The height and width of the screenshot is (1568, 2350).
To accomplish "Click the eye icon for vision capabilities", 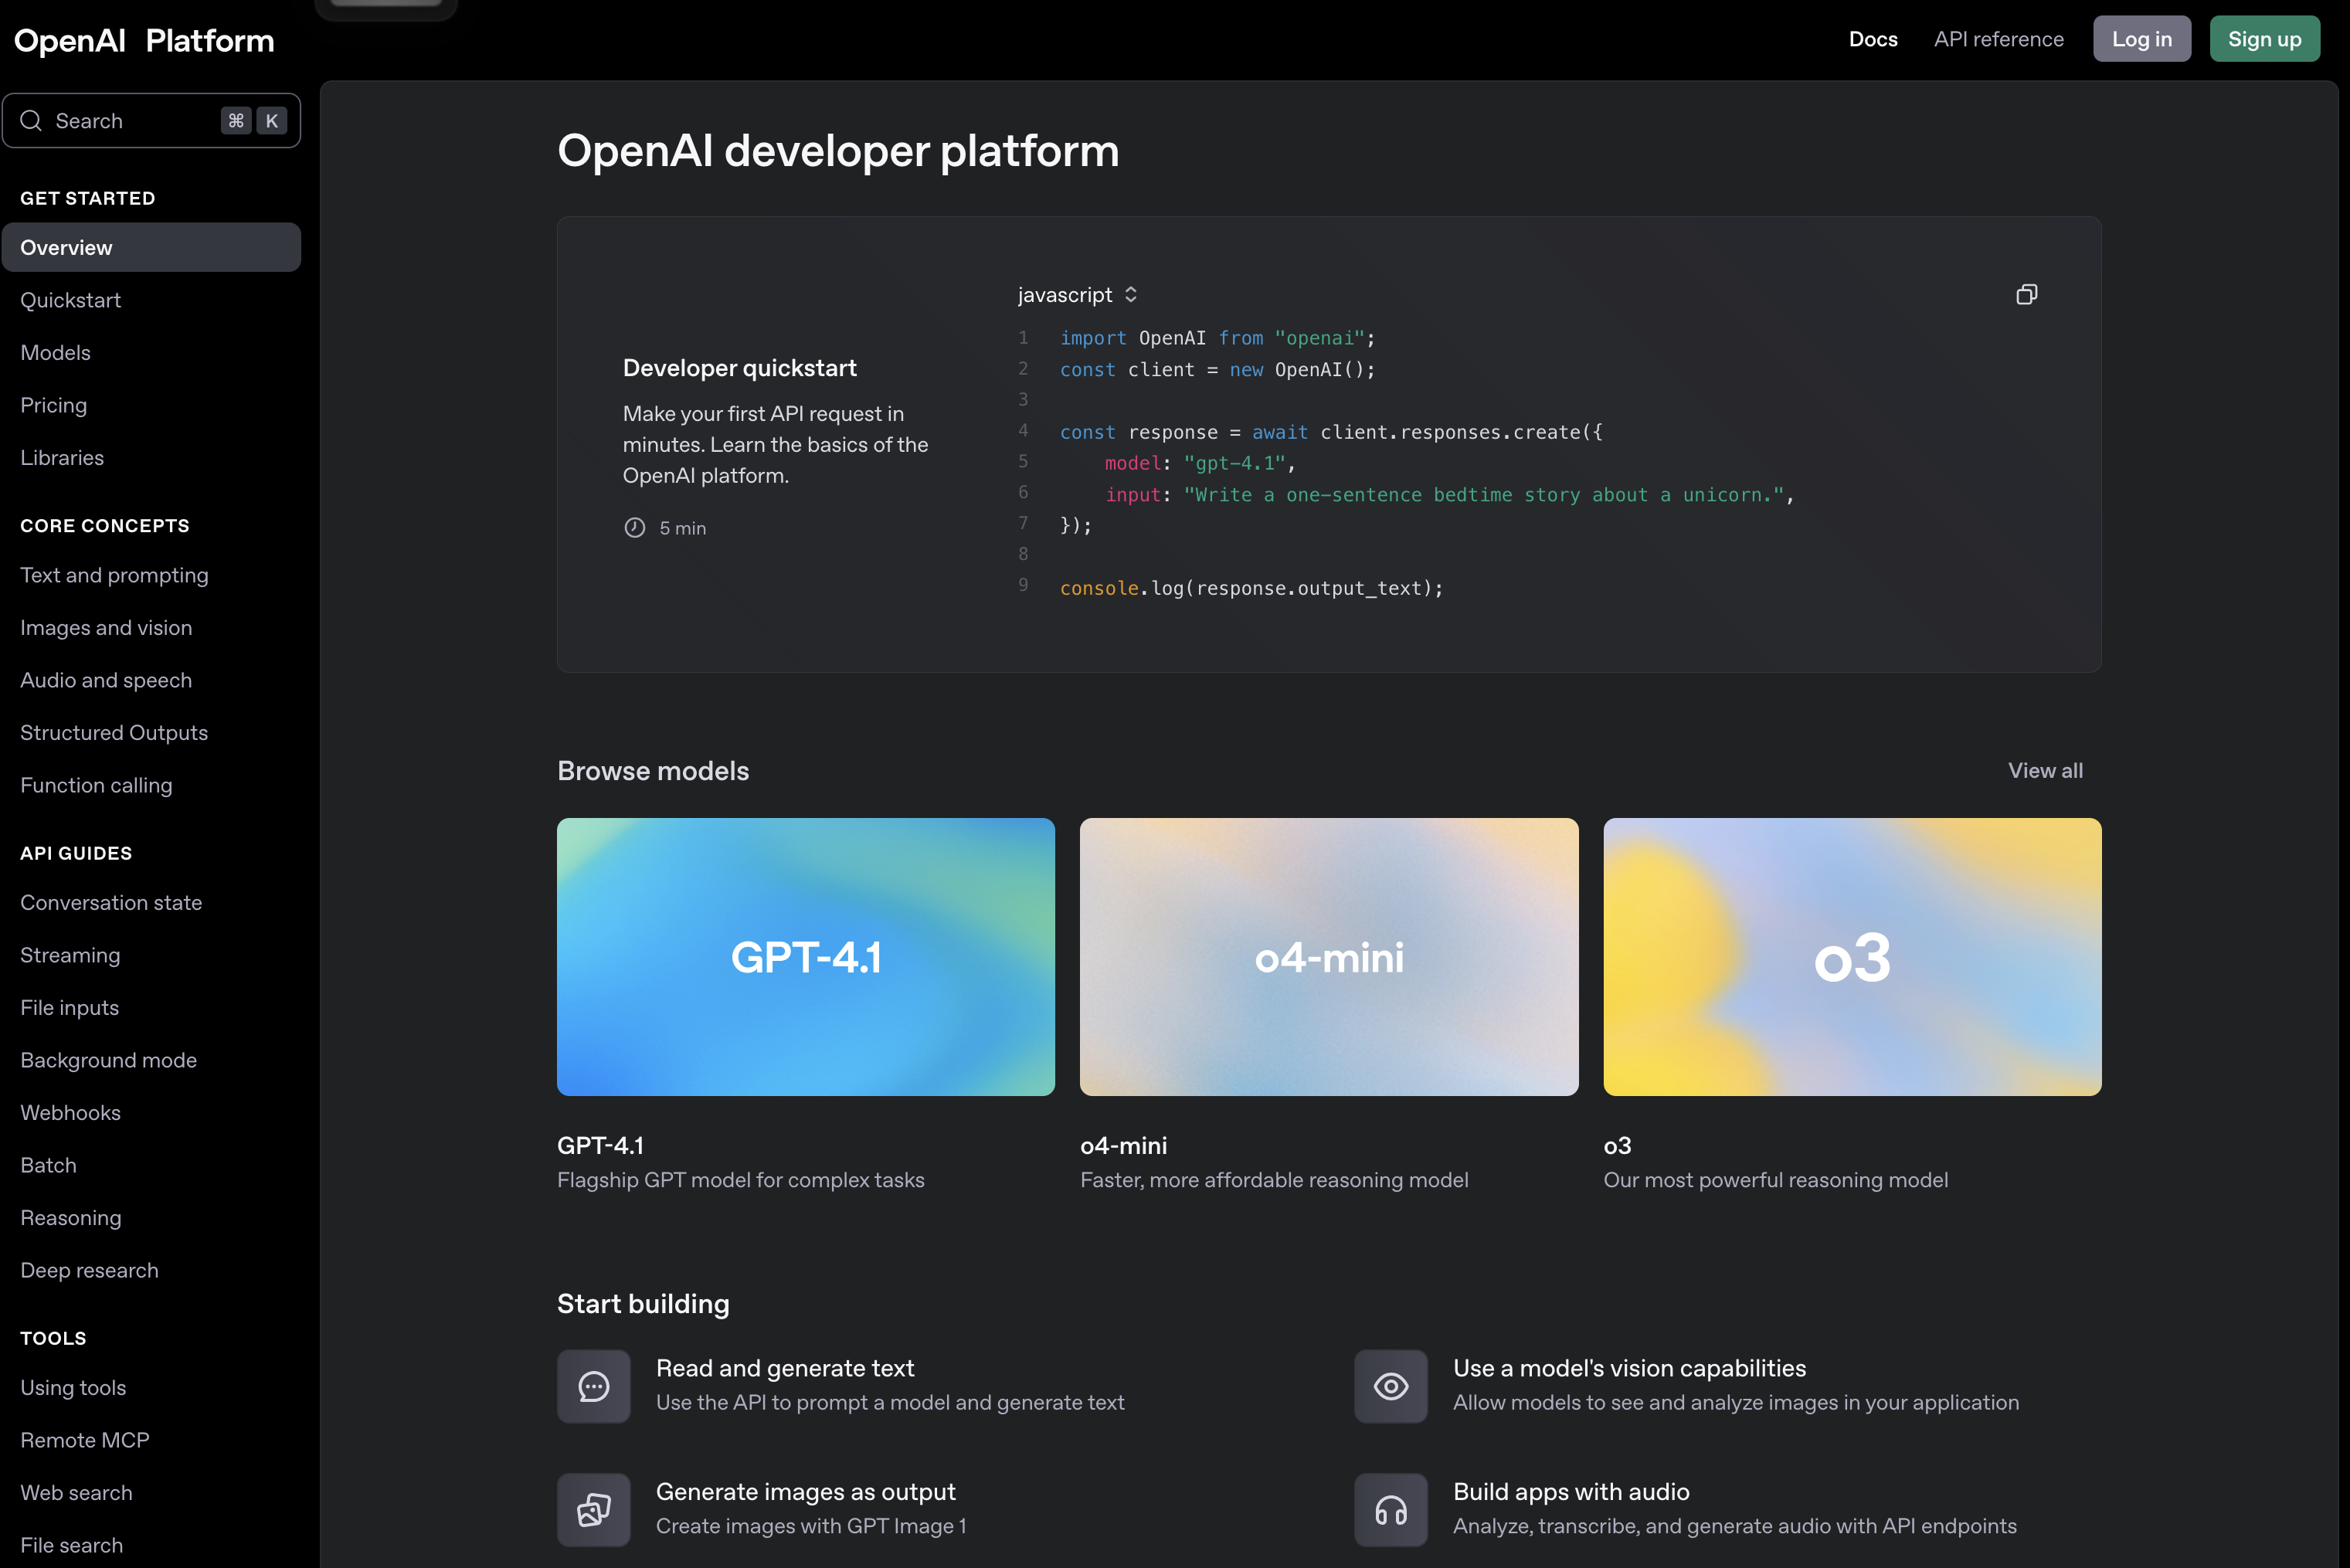I will click(x=1390, y=1386).
